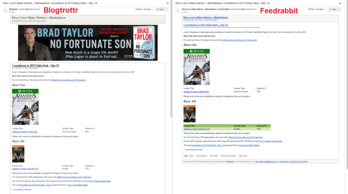Image resolution: width=348 pixels, height=194 pixels.
Task: Show details arrow next to 'to me' in Blogtrottr email
Action: tap(15, 12)
